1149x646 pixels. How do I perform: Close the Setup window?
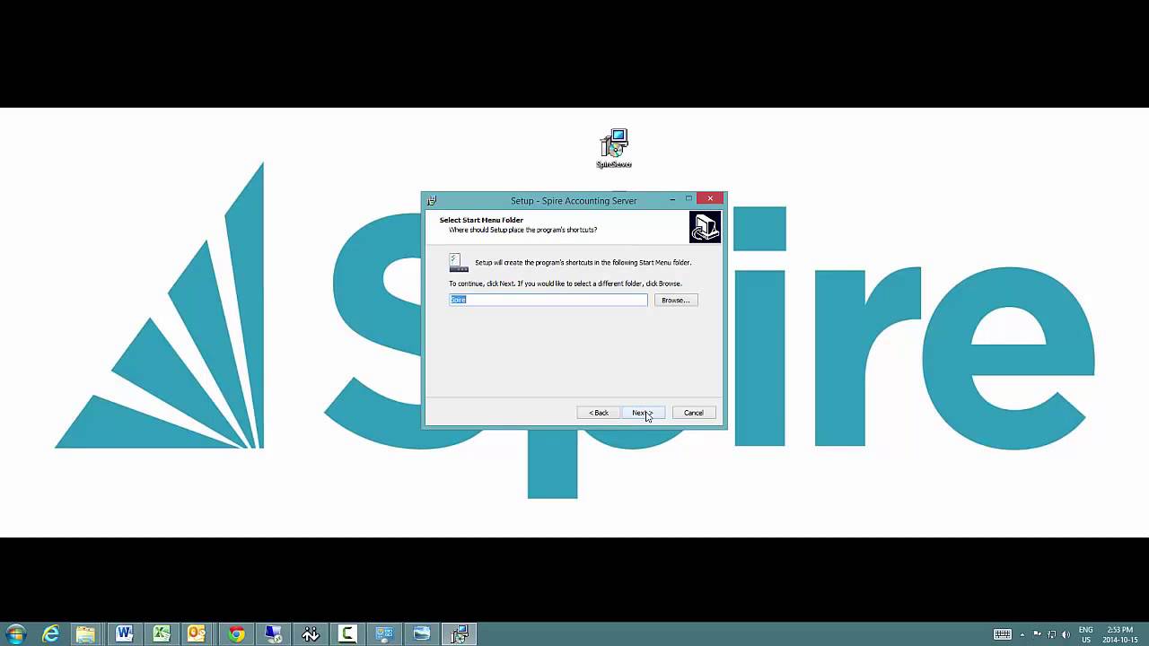tap(710, 199)
